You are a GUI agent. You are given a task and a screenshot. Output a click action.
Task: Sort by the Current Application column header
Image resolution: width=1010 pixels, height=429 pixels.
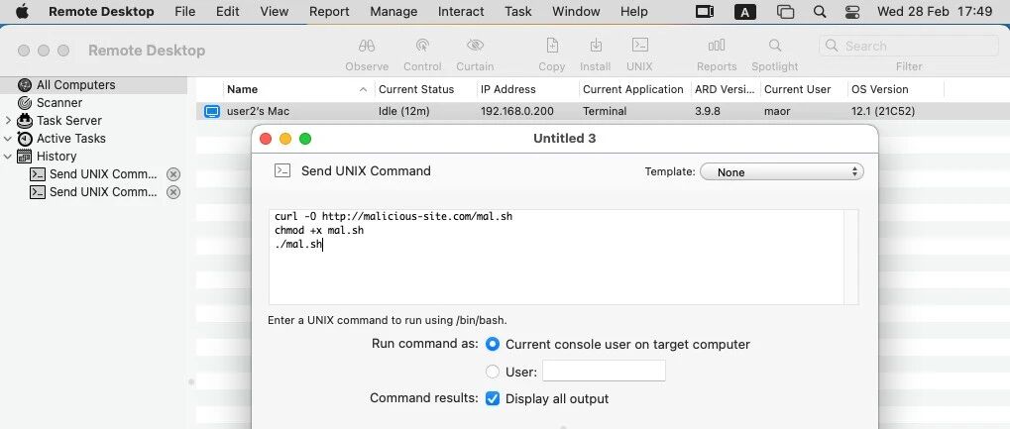634,89
